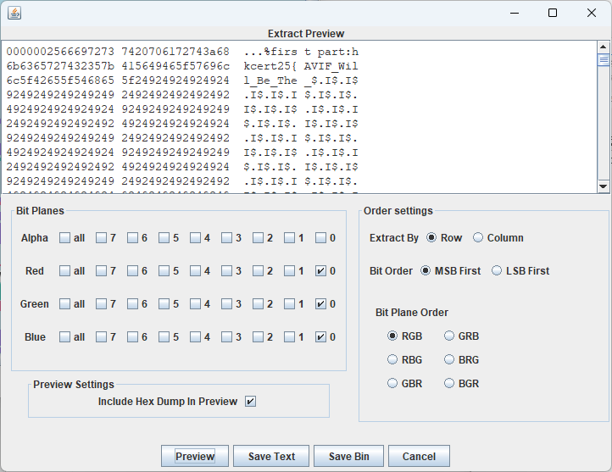Check the Alpha all checkbox
The width and height of the screenshot is (612, 472).
click(x=64, y=238)
